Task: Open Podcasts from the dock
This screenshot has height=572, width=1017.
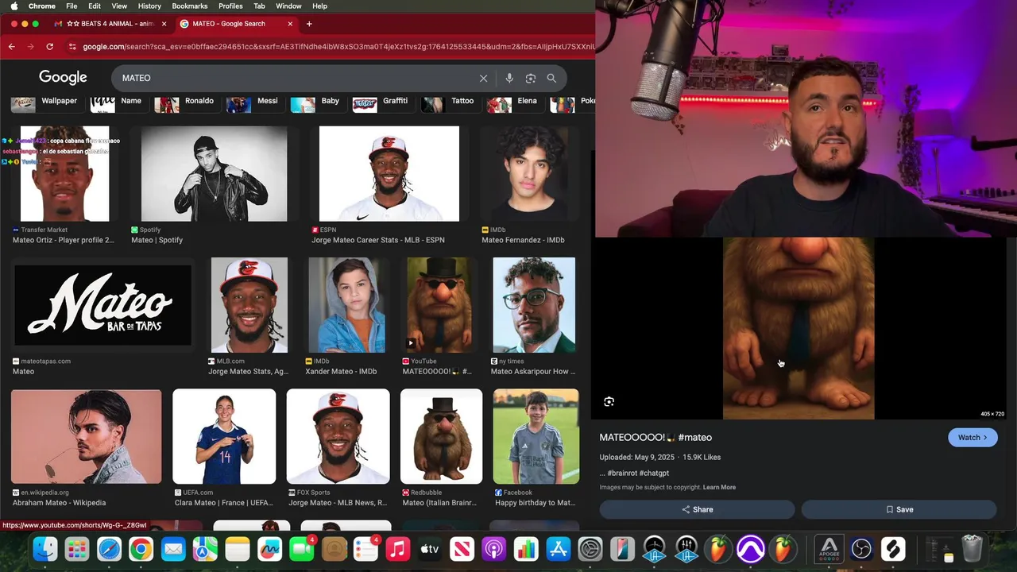Action: pyautogui.click(x=493, y=549)
